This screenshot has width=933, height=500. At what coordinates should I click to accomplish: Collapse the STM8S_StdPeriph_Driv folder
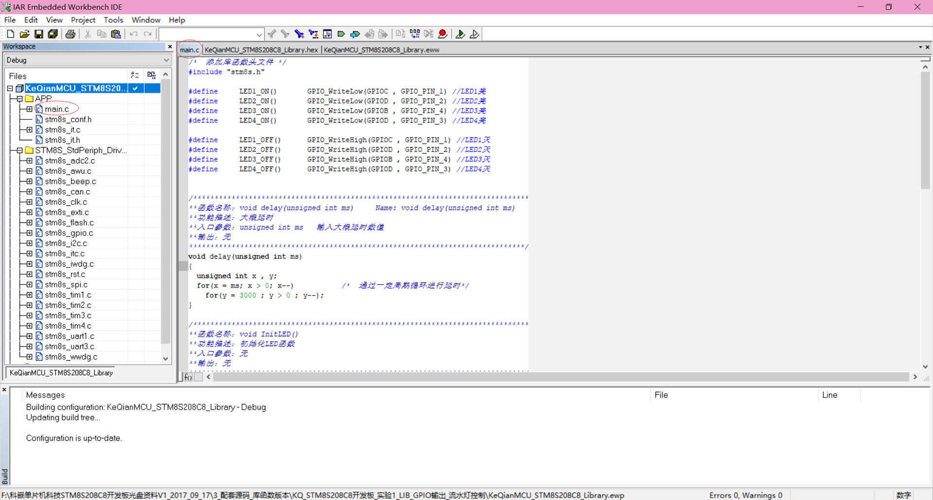click(19, 150)
